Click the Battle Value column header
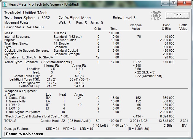Viewport: 193px width, 139px height. pyautogui.click(x=183, y=27)
